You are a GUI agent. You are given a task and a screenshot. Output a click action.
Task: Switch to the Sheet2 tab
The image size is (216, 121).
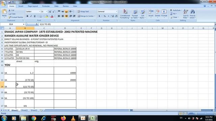click(24, 110)
